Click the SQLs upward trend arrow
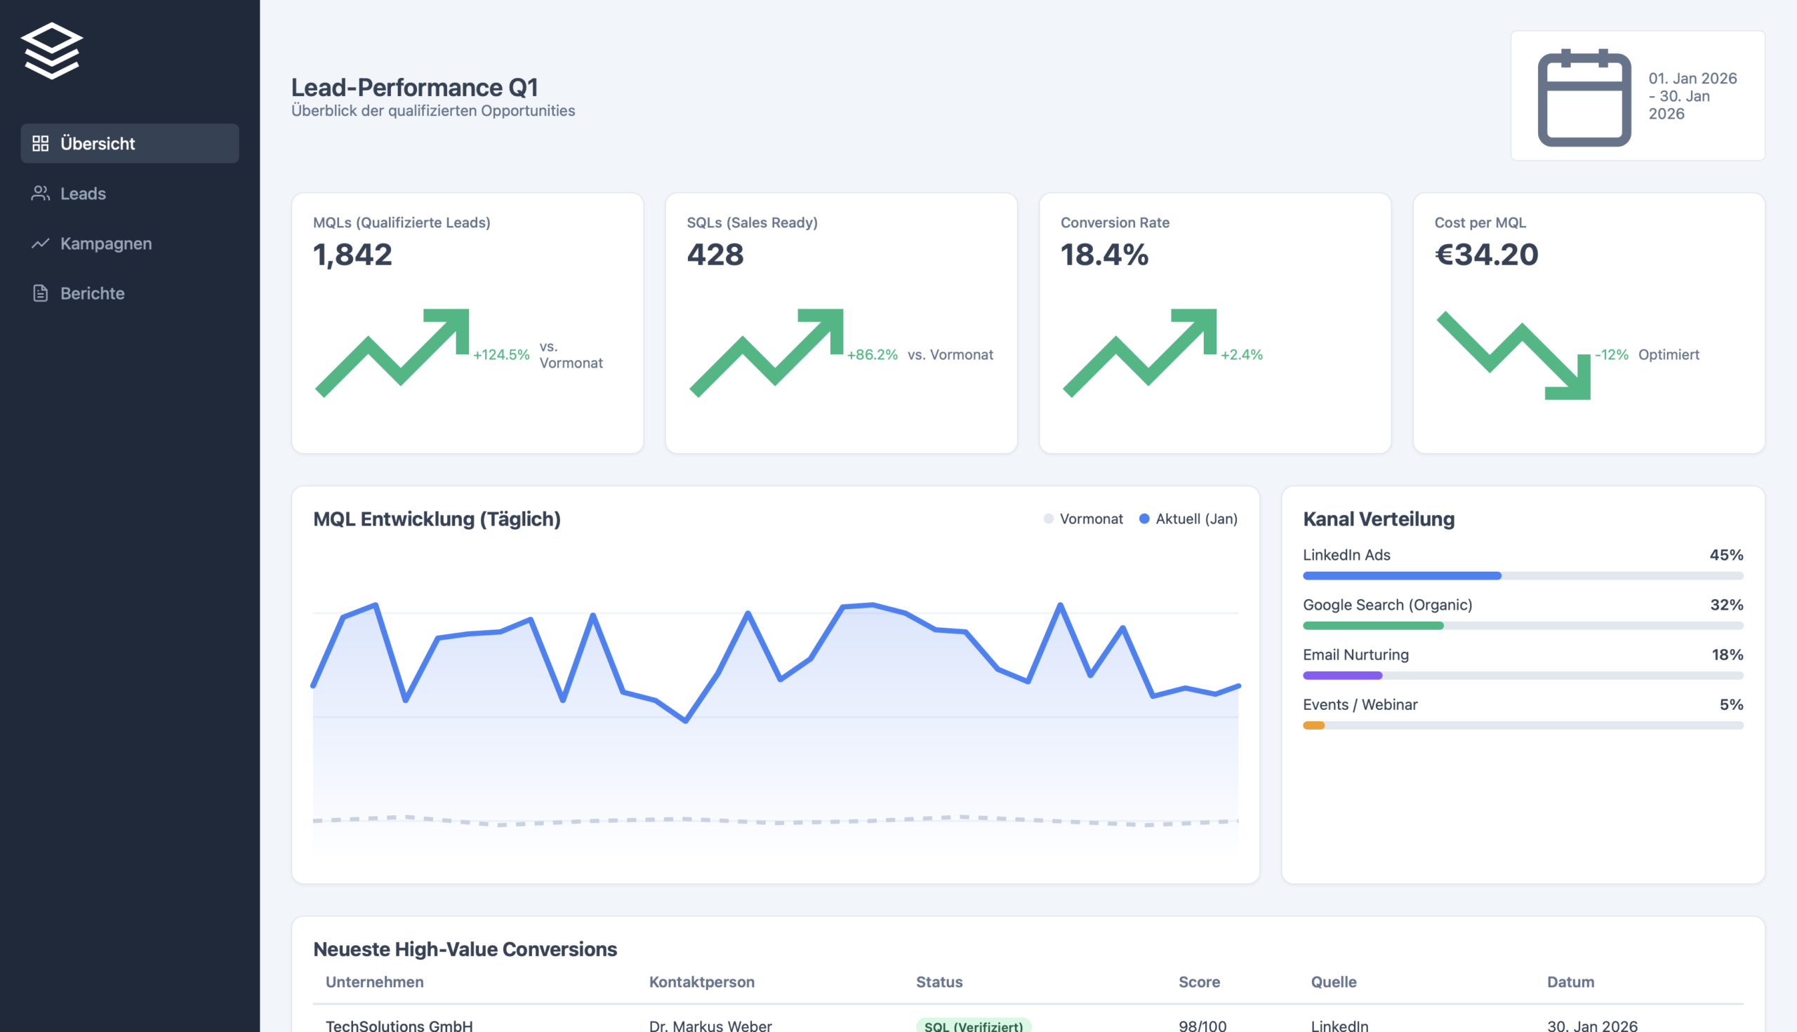The width and height of the screenshot is (1797, 1032). click(x=766, y=352)
